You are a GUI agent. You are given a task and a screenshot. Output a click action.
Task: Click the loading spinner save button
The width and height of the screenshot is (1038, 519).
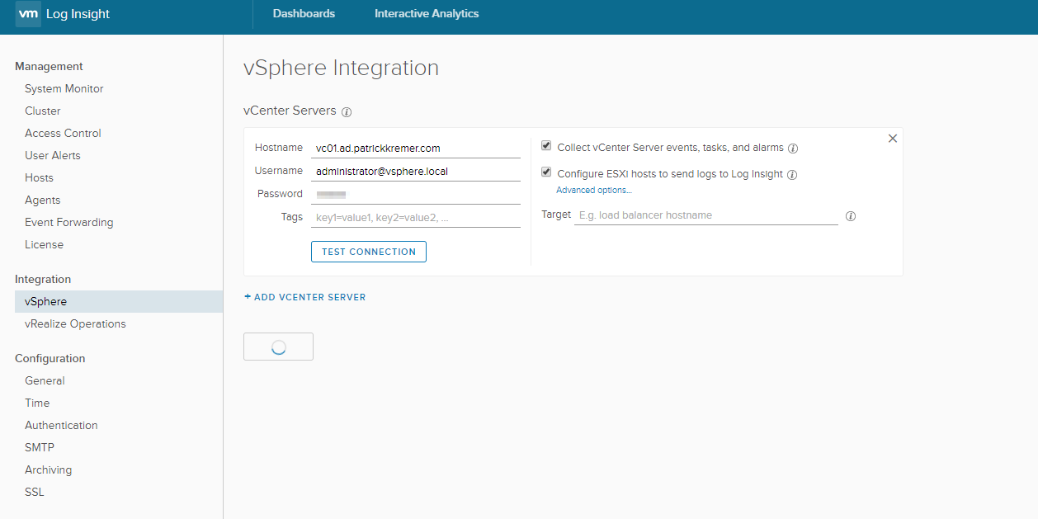[278, 347]
